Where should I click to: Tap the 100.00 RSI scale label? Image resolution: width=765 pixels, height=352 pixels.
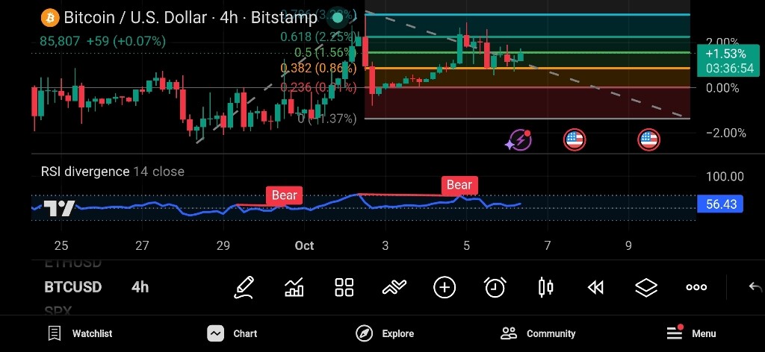725,177
